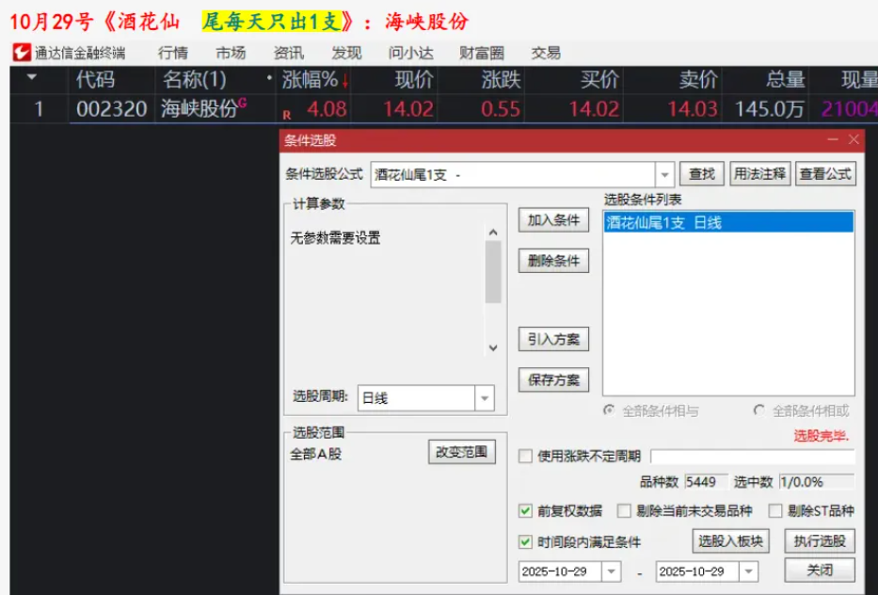The width and height of the screenshot is (878, 595).
Task: Select 全部条件相或 radio button
Action: point(759,411)
